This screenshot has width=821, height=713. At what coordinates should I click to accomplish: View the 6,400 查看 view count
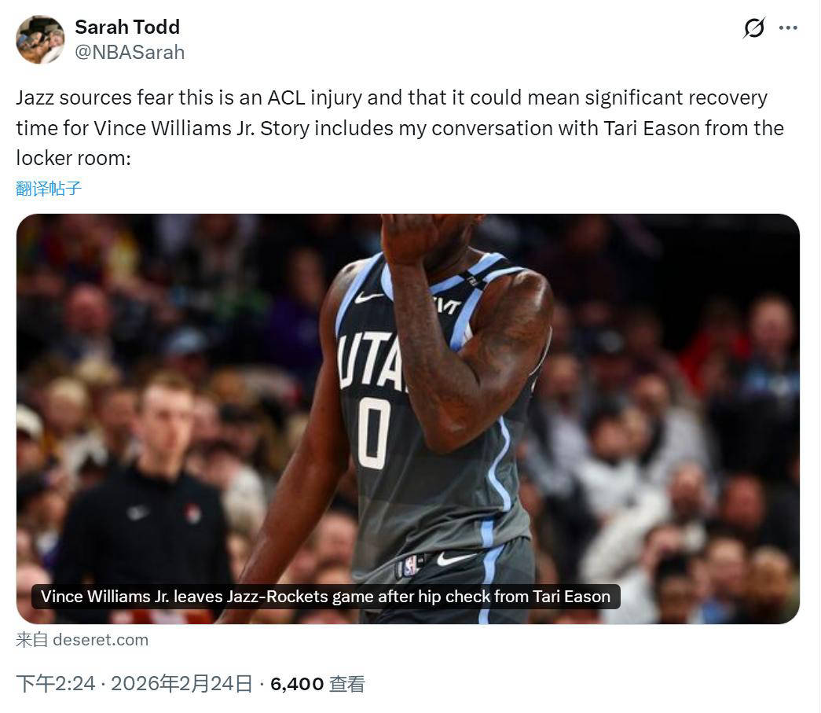click(317, 684)
